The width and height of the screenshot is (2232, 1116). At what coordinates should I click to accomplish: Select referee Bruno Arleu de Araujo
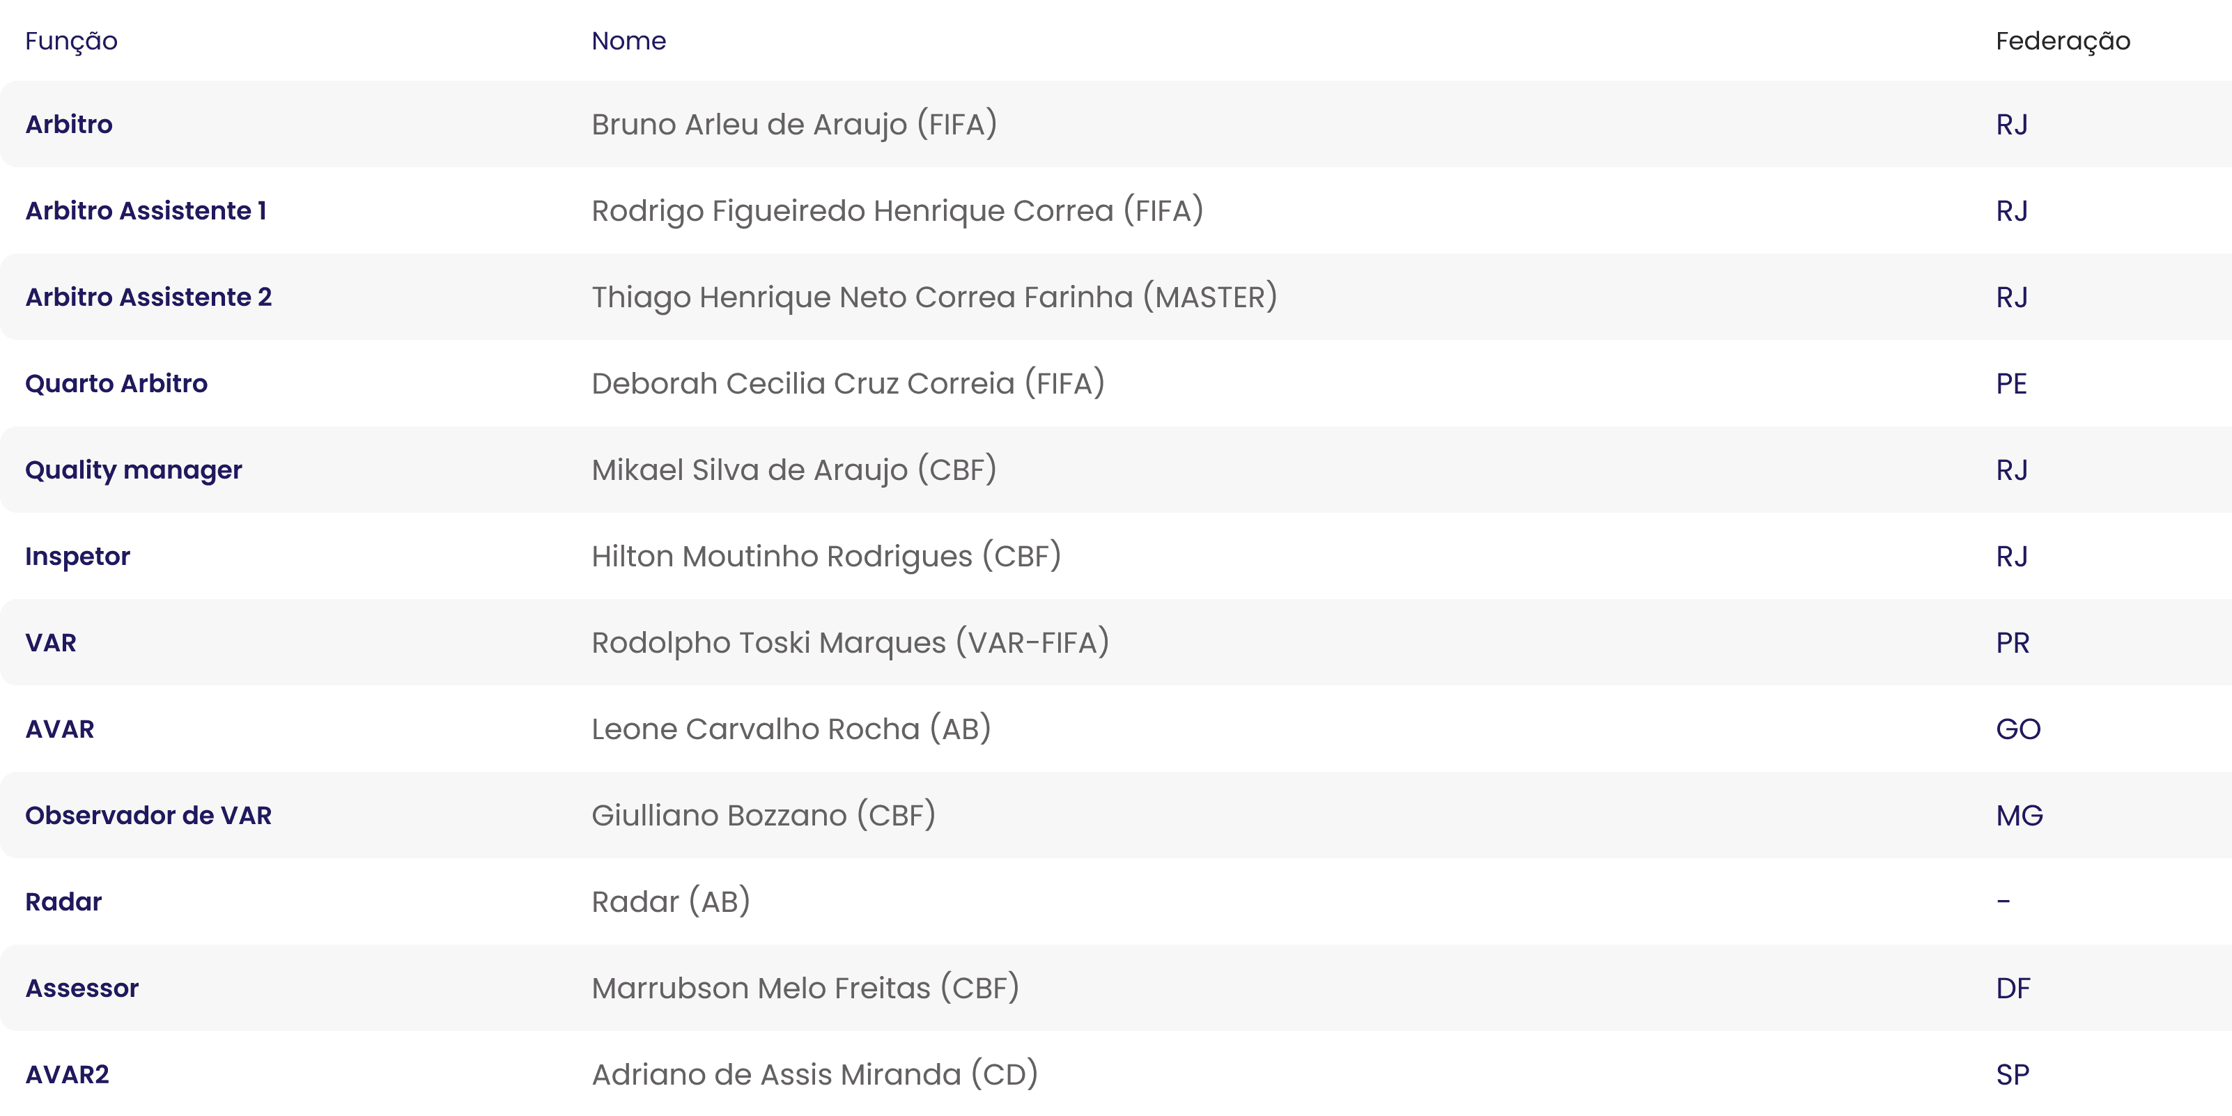793,124
